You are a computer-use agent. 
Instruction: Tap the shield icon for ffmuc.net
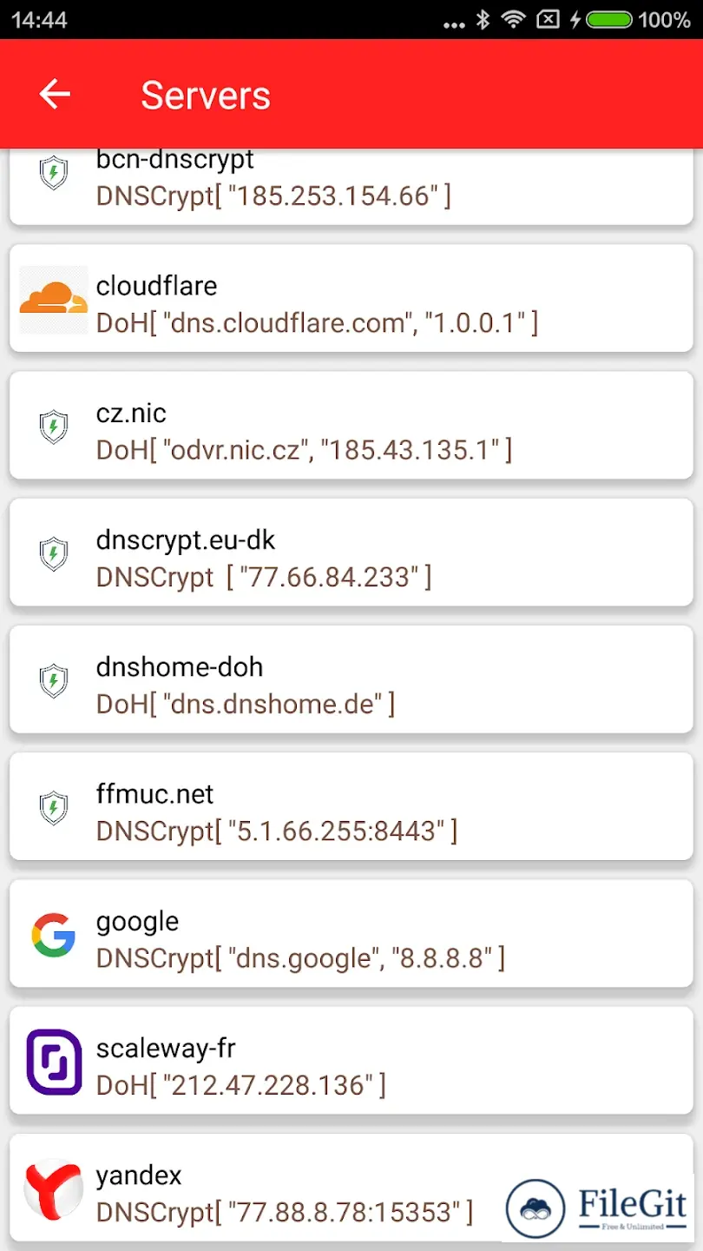(54, 807)
